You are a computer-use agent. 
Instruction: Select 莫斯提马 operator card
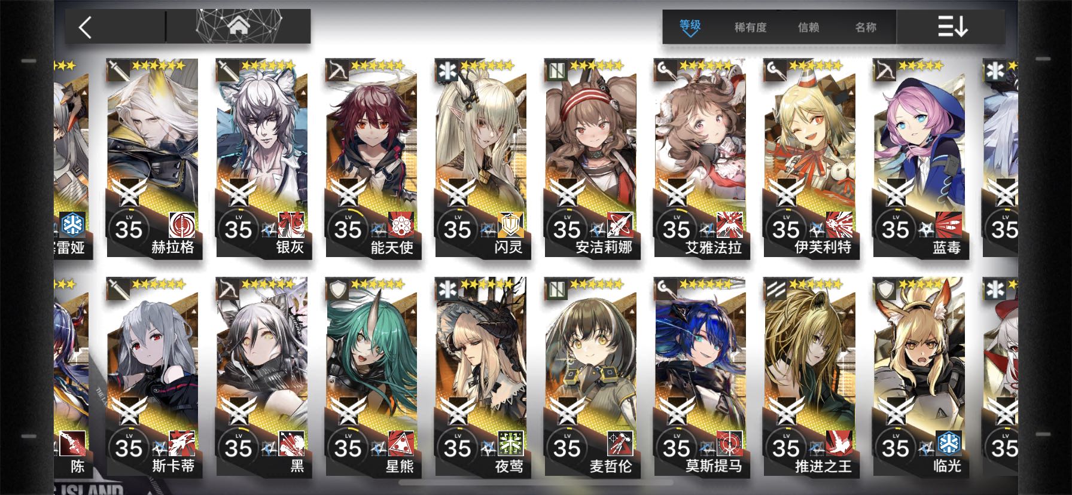pos(700,377)
